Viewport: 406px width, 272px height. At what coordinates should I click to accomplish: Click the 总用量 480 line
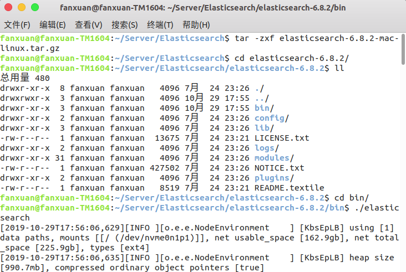point(25,78)
